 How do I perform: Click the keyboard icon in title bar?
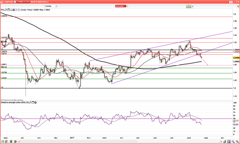[x=231, y=2]
